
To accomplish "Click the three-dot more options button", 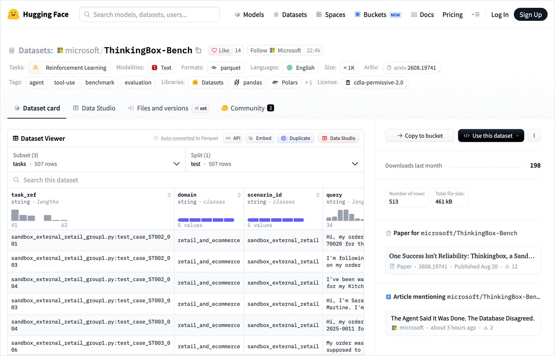I will coord(534,136).
